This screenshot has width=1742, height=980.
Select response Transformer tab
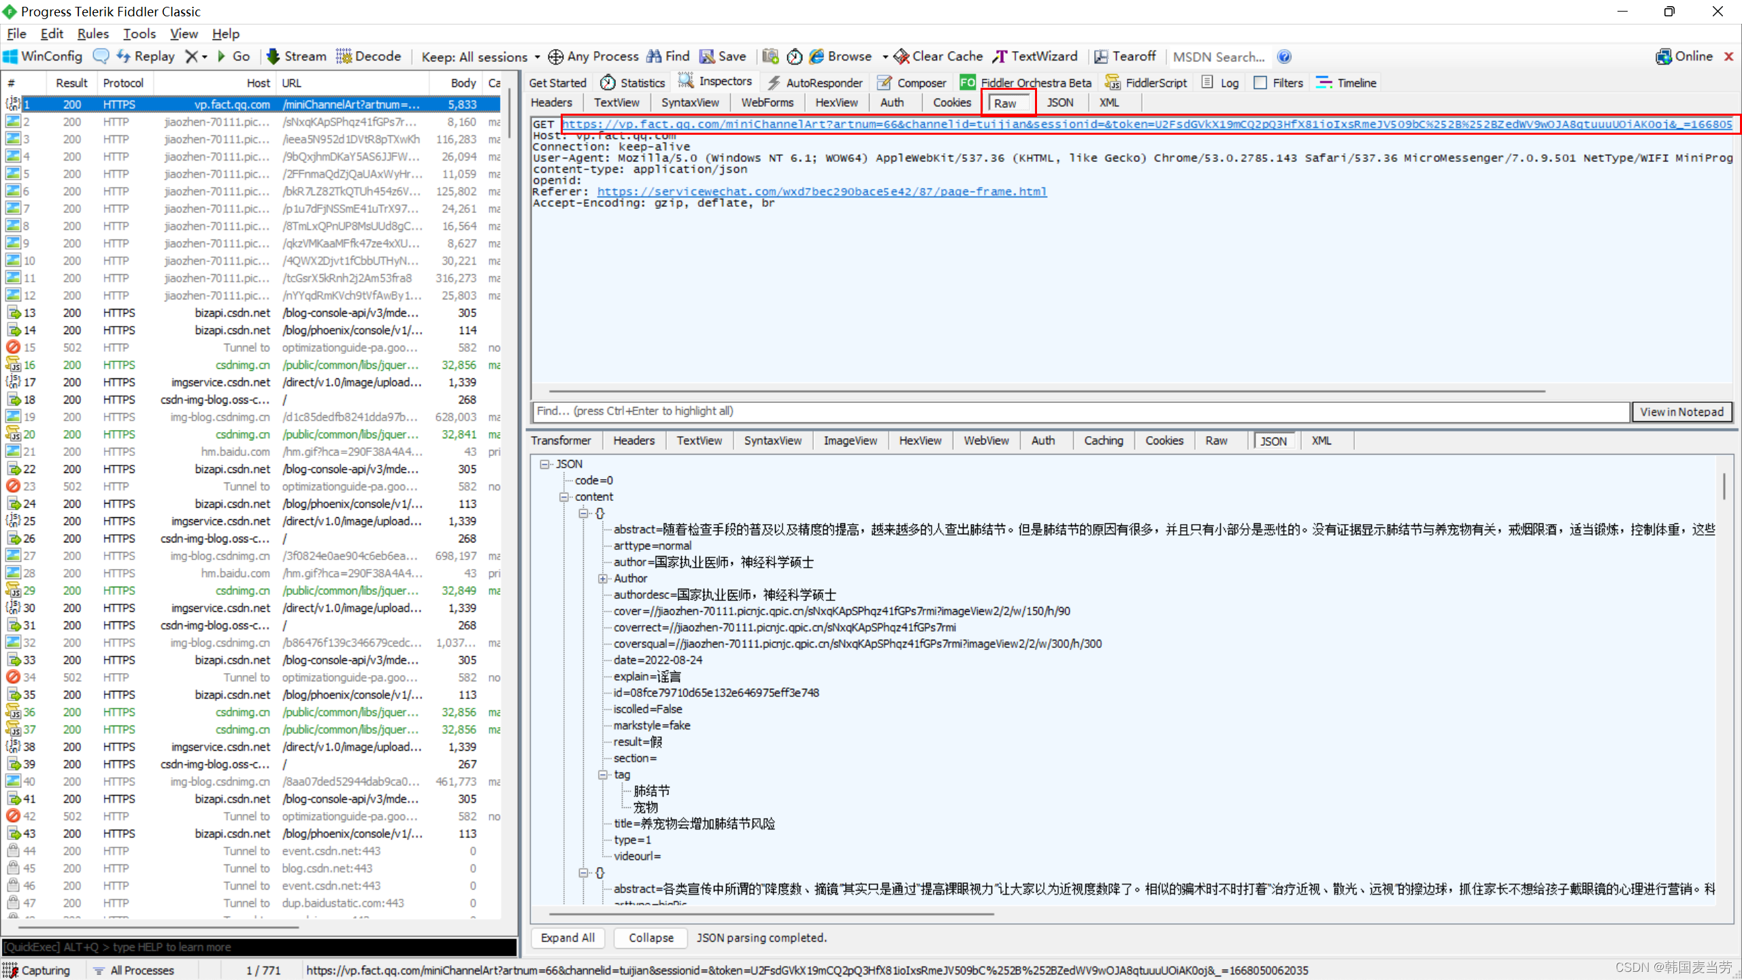click(561, 441)
